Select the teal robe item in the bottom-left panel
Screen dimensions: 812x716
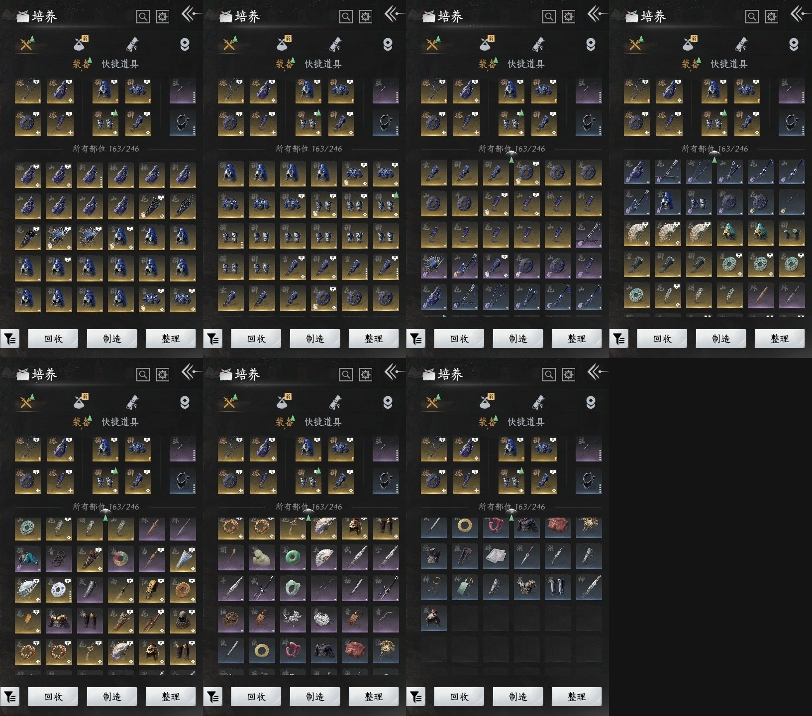pos(28,558)
